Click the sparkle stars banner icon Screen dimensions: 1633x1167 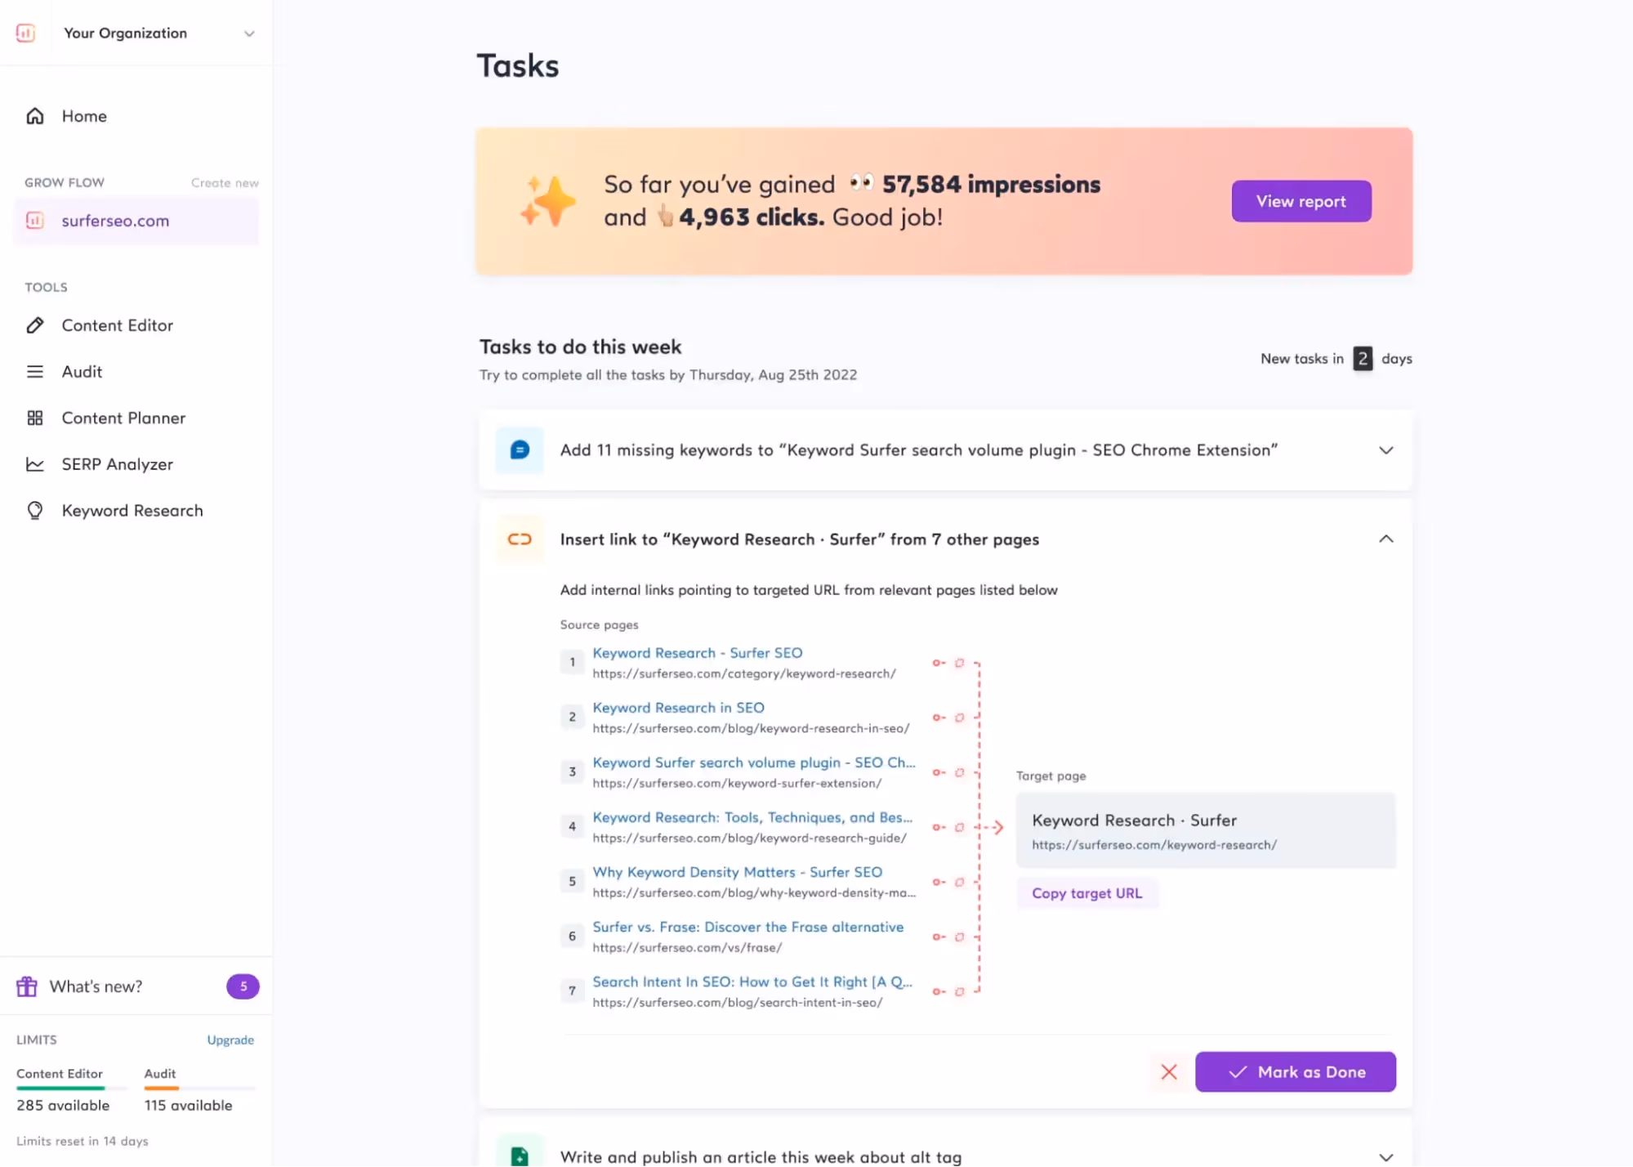[x=547, y=201]
